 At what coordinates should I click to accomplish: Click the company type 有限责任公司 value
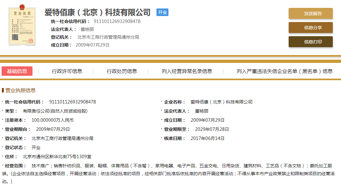pos(55,111)
